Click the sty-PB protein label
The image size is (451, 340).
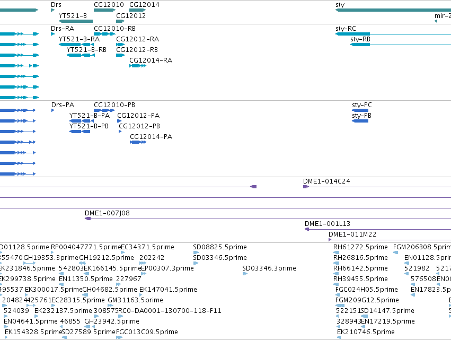pos(361,116)
